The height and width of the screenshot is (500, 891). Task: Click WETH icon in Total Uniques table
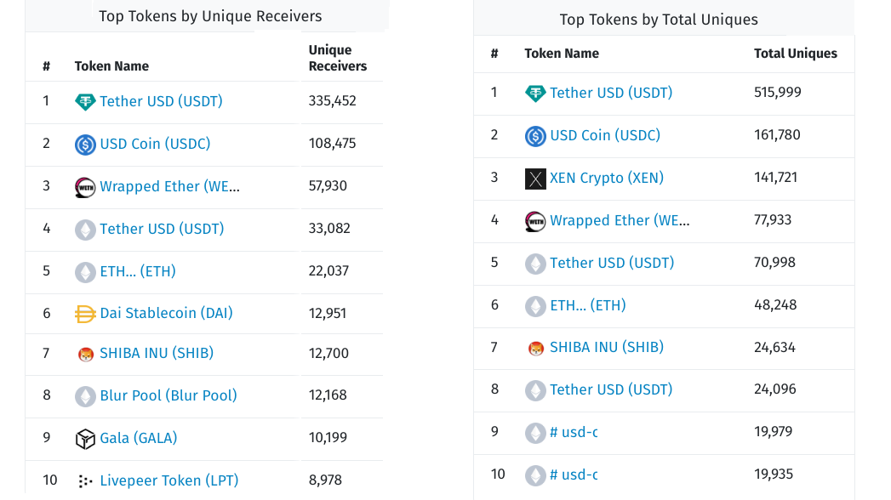(535, 221)
